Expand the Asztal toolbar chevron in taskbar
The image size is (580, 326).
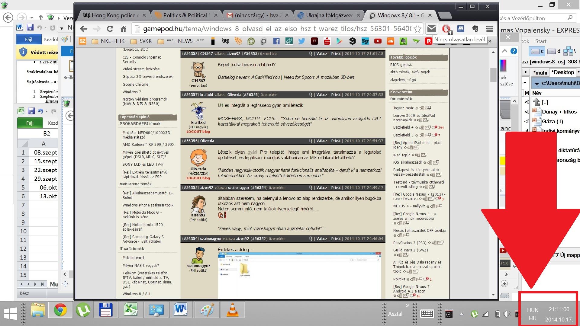pos(407,305)
